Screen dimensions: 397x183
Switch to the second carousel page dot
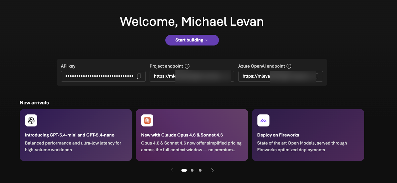click(192, 170)
